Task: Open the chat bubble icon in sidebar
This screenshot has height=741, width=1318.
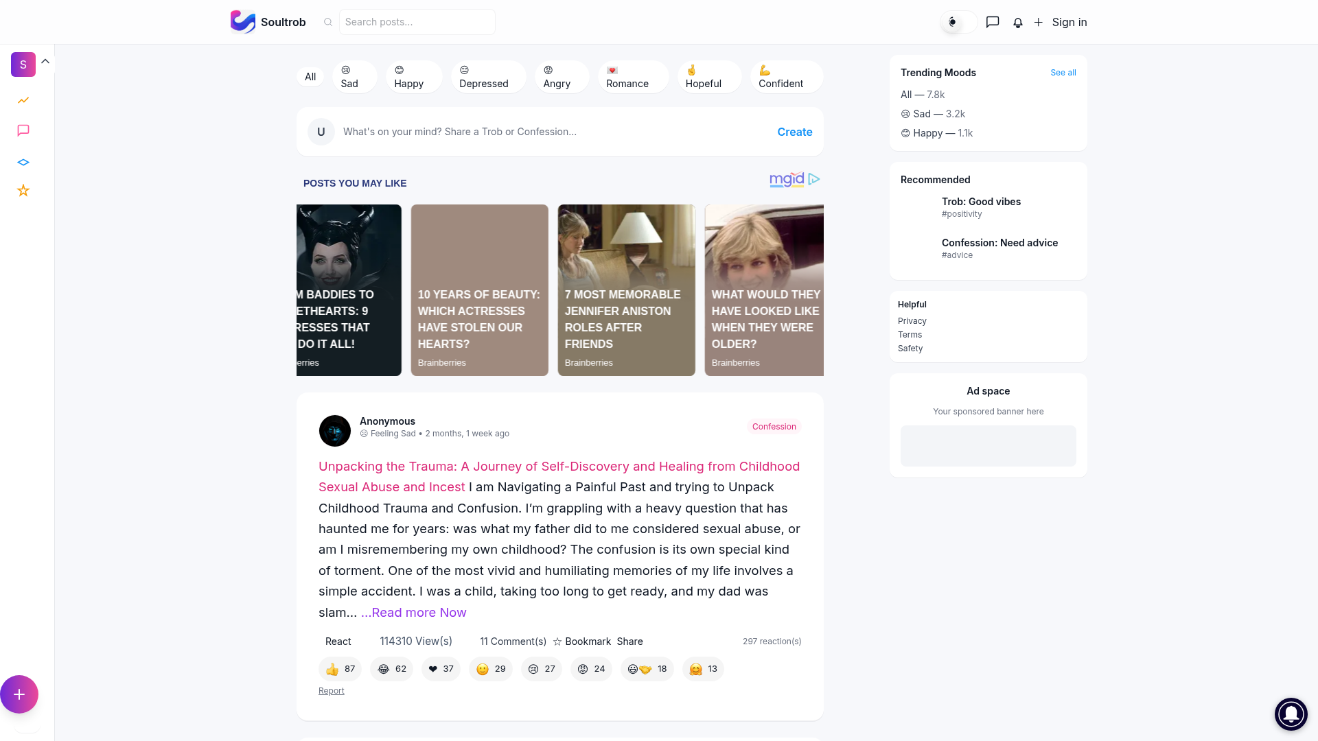Action: coord(23,130)
